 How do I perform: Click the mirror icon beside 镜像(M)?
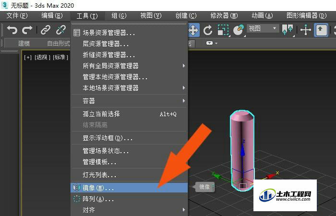pyautogui.click(x=77, y=188)
